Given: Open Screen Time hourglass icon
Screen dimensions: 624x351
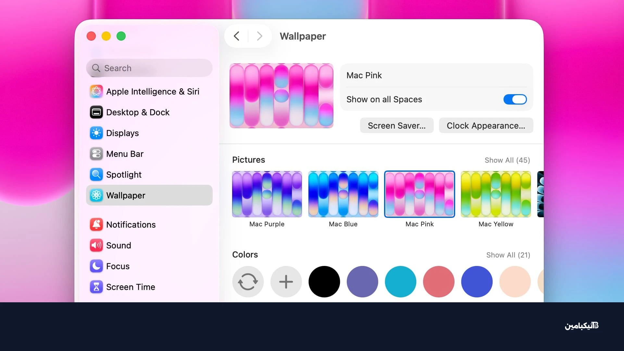Looking at the screenshot, I should (x=96, y=287).
